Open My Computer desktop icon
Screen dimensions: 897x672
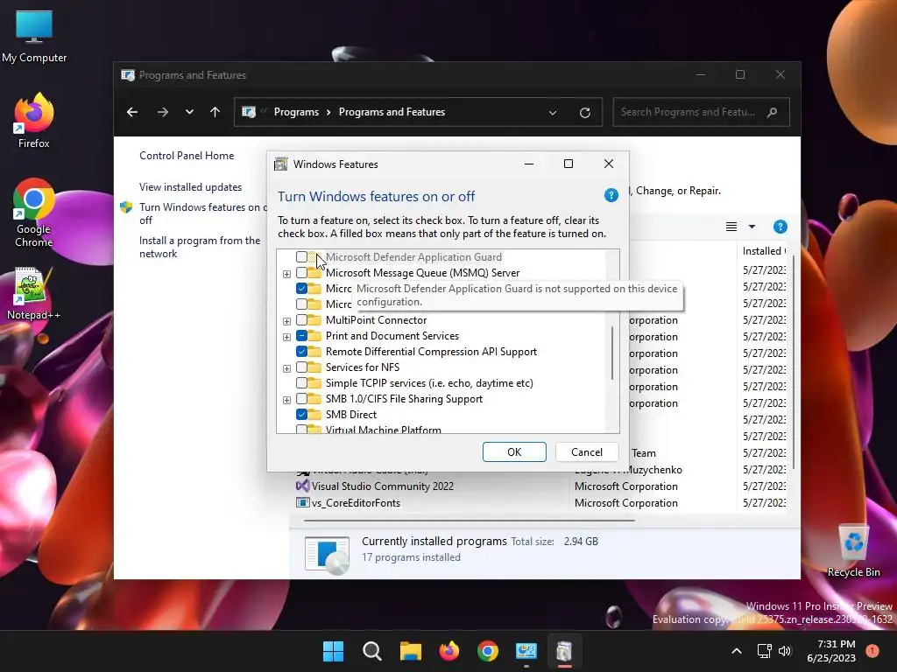(34, 36)
